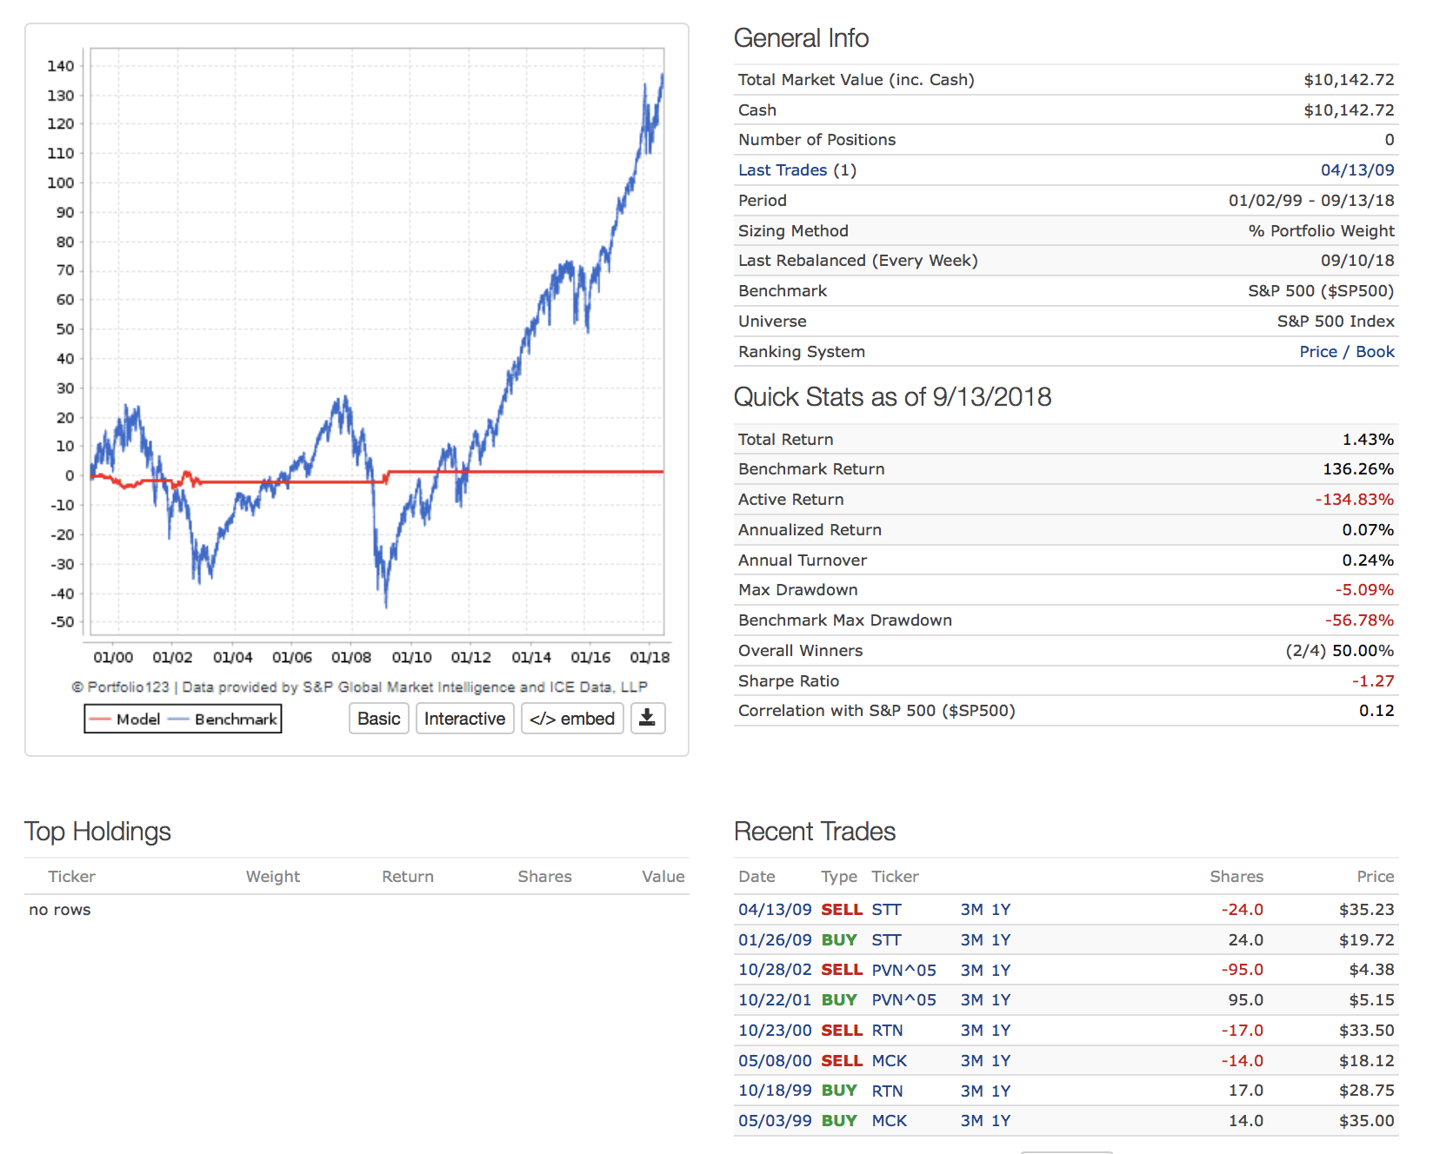Image resolution: width=1433 pixels, height=1154 pixels.
Task: View 3M chart for 04/13/09 STT sell
Action: [x=971, y=910]
